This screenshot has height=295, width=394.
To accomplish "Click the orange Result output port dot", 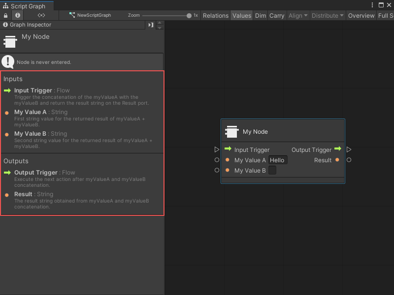I will click(337, 160).
